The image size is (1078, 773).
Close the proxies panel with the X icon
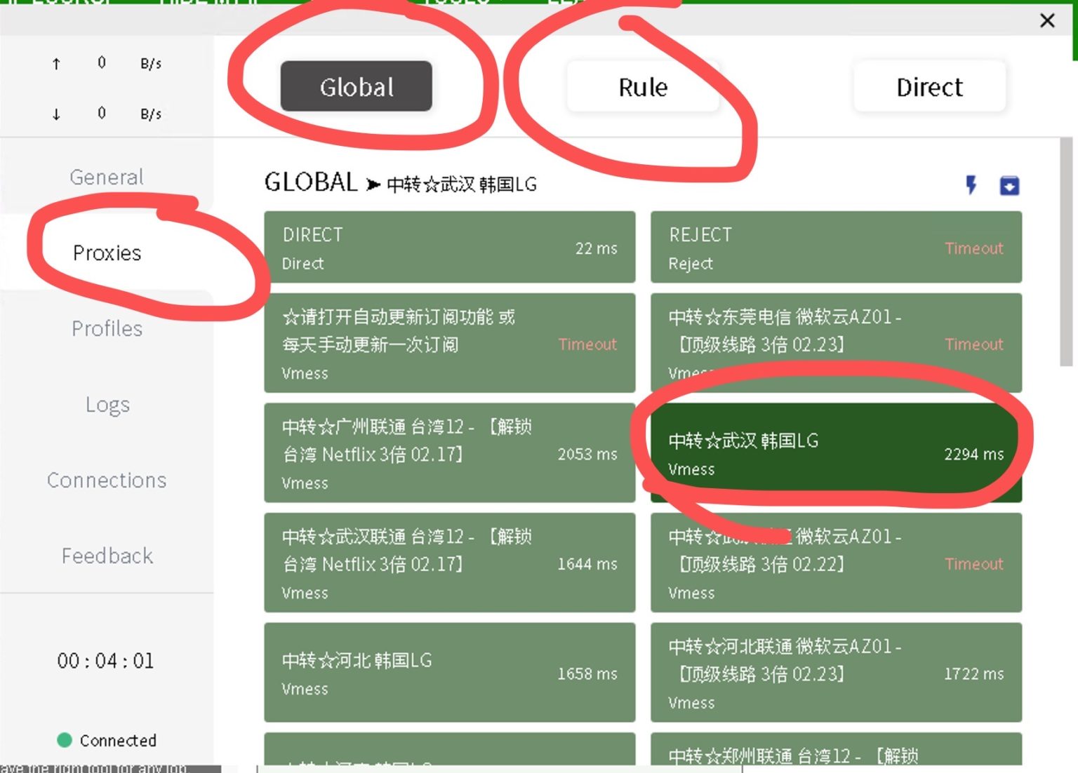tap(1047, 21)
